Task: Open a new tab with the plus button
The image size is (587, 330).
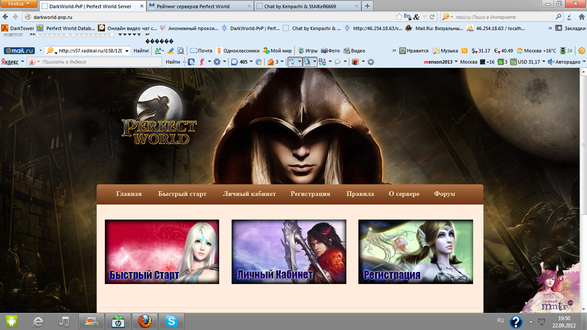Action: click(x=367, y=6)
